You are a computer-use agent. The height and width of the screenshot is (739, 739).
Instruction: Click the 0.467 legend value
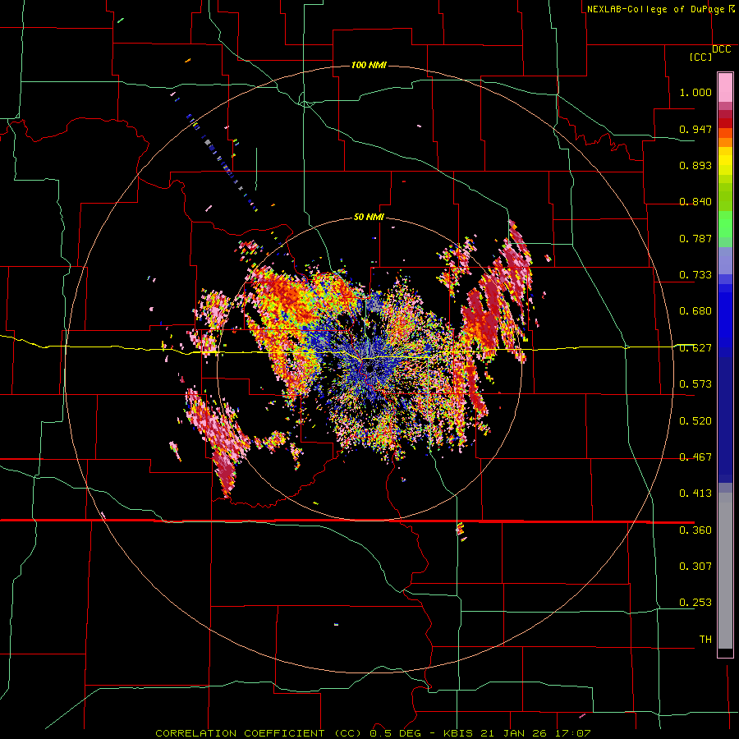(x=695, y=457)
